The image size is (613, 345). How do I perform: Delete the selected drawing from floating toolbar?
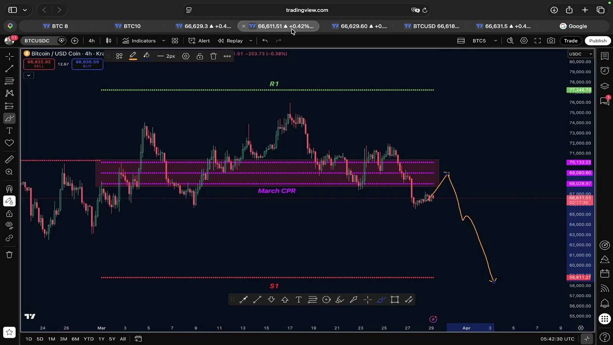(213, 56)
